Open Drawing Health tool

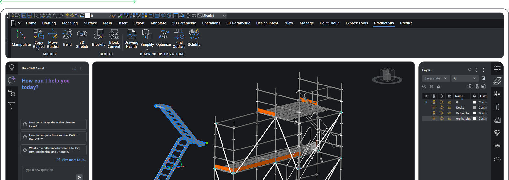tap(131, 39)
